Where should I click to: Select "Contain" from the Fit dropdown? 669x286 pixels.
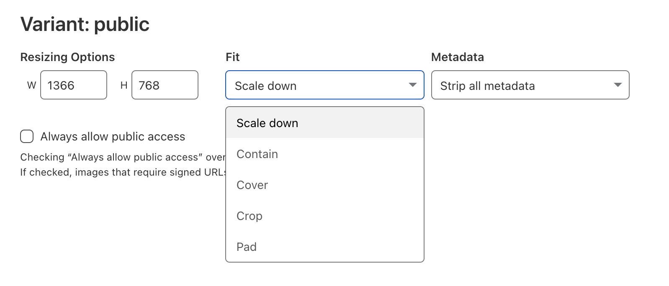point(257,154)
